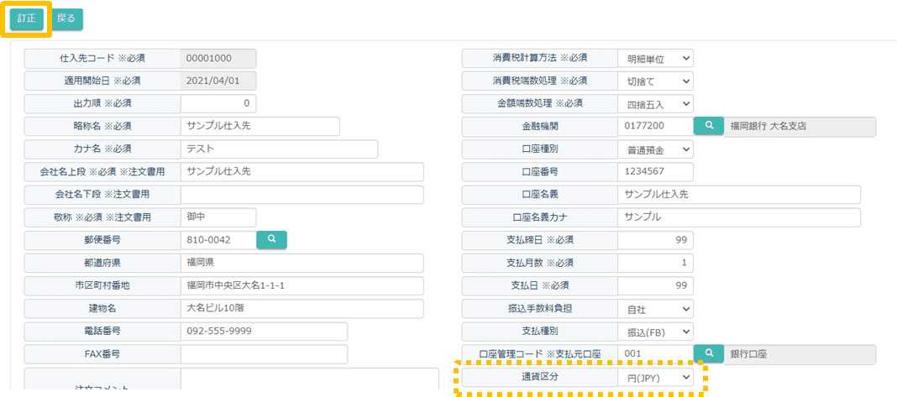Click the 会社名上段 input field
Viewport: 897px width, 397px height.
pos(302,172)
